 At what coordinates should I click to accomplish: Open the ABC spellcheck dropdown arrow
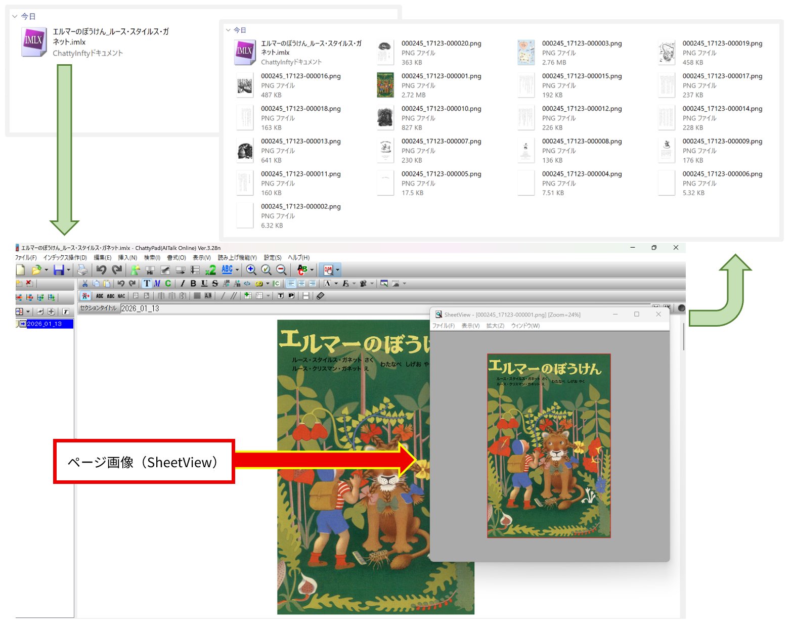point(237,270)
